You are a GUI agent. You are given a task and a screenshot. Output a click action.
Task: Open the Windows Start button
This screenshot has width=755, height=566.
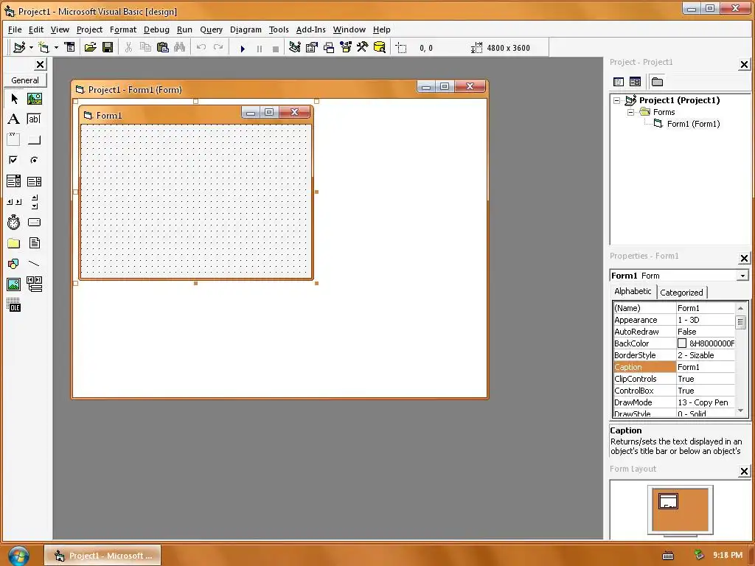coord(18,556)
